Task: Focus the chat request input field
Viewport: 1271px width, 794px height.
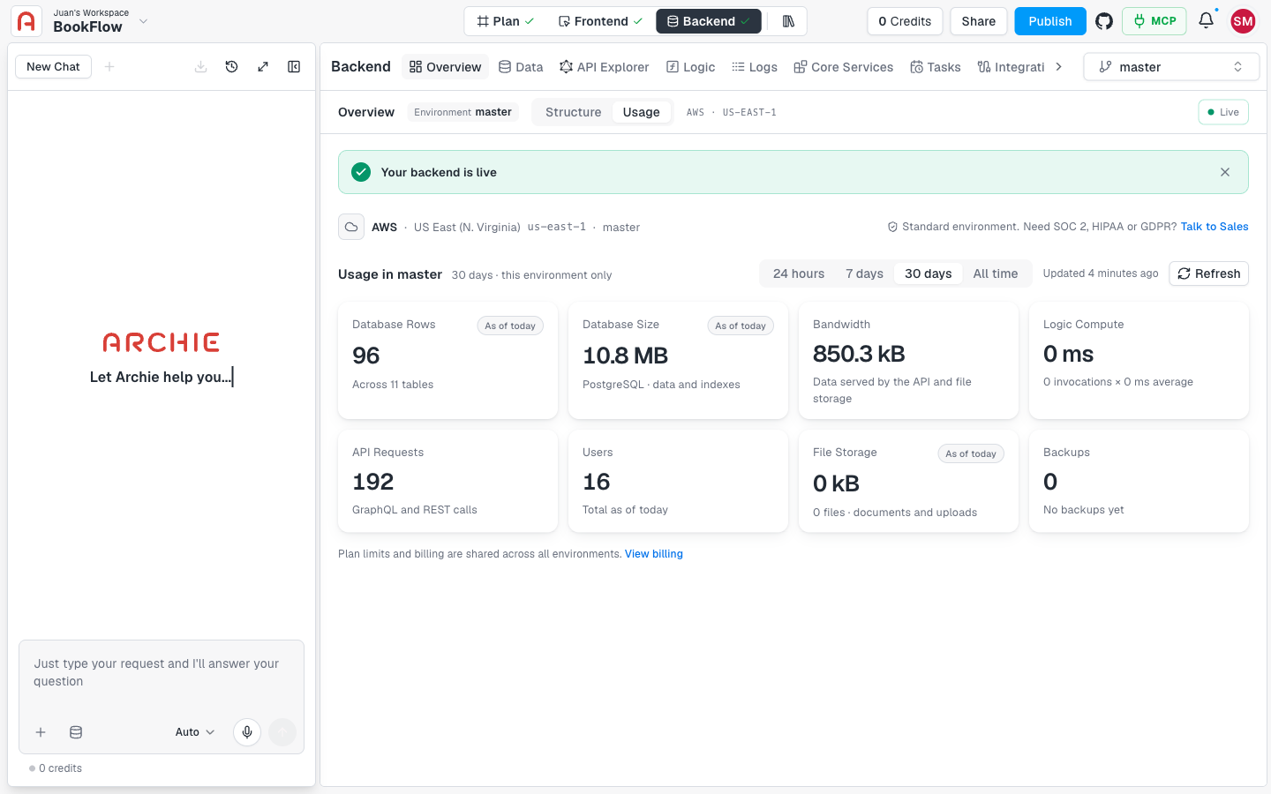Action: [x=162, y=673]
